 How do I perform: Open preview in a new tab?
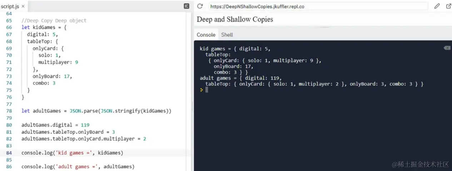pyautogui.click(x=448, y=6)
